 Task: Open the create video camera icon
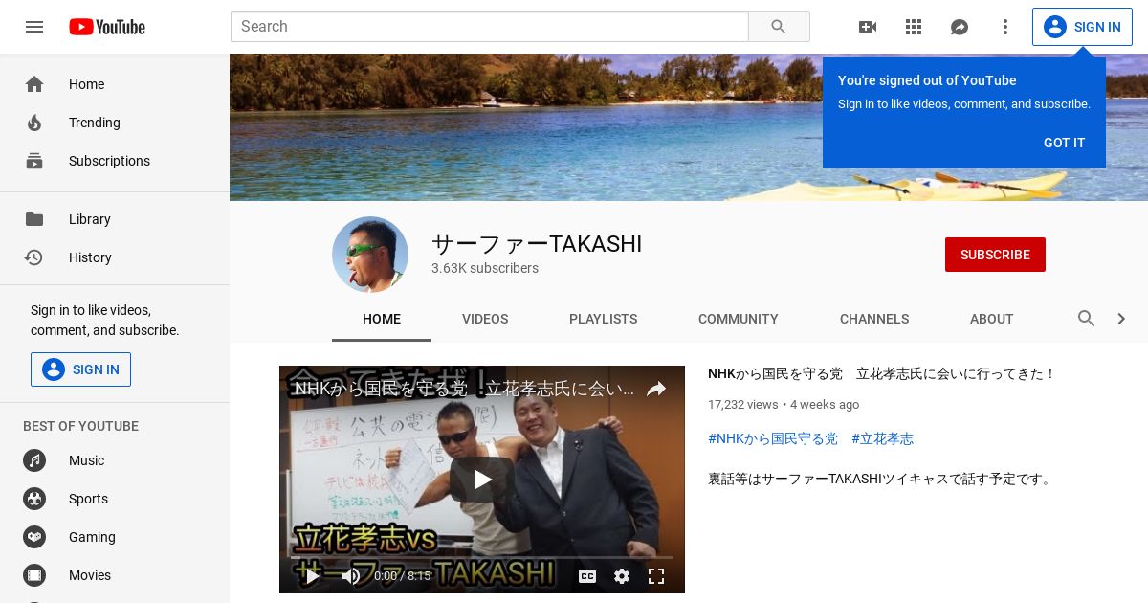click(868, 27)
